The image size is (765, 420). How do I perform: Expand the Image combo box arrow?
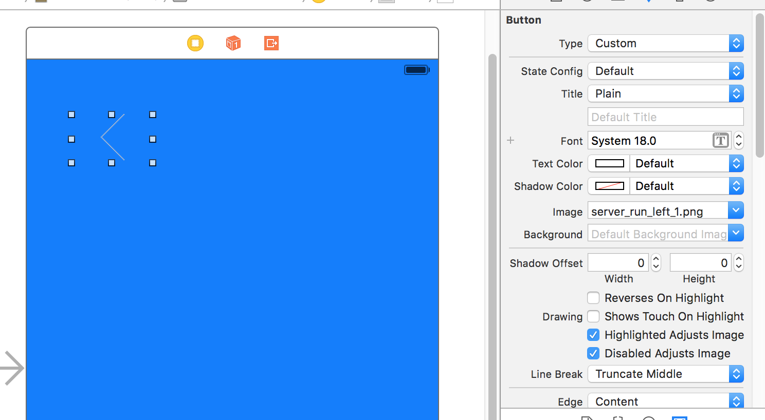point(736,211)
